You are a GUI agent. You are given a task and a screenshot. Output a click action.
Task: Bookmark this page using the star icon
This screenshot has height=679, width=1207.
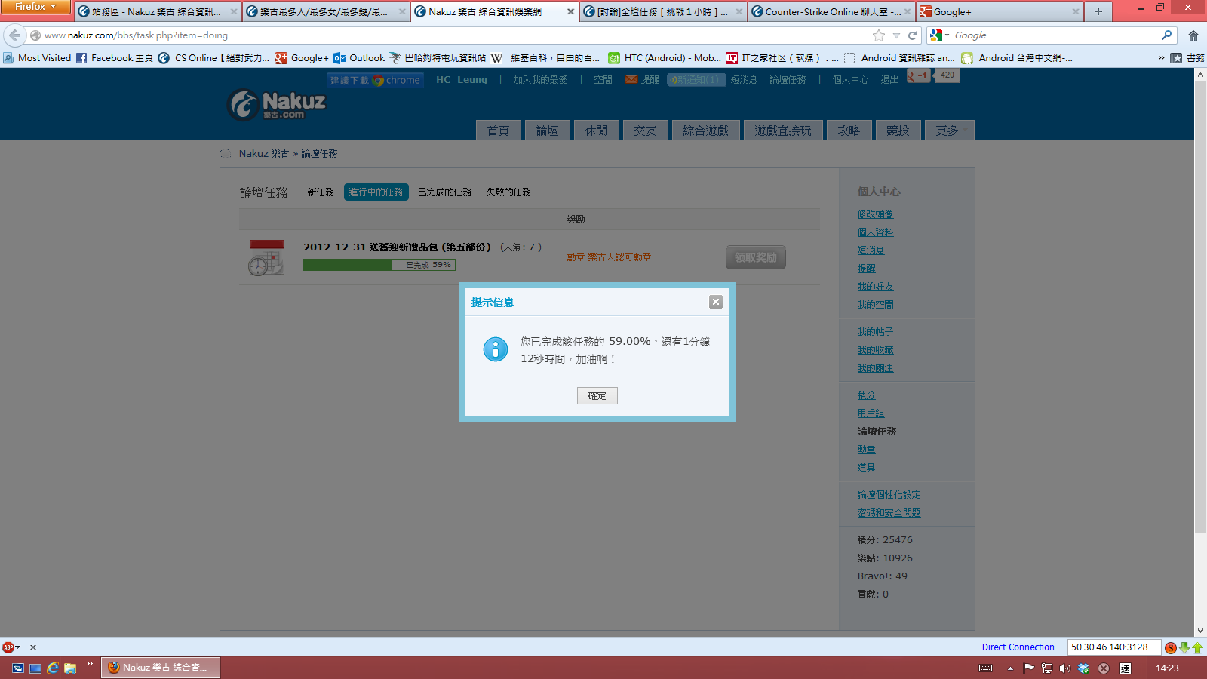click(x=879, y=35)
